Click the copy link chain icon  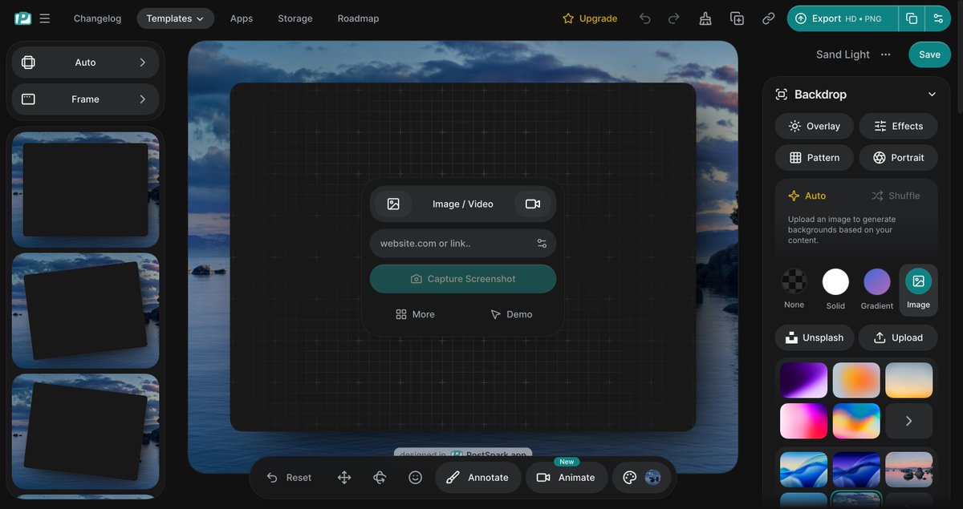click(768, 18)
